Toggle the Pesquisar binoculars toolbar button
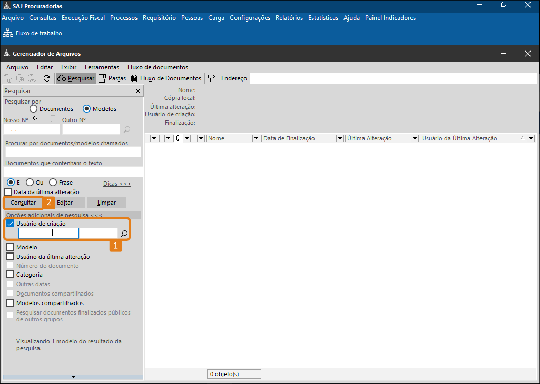This screenshot has width=540, height=384. [76, 78]
